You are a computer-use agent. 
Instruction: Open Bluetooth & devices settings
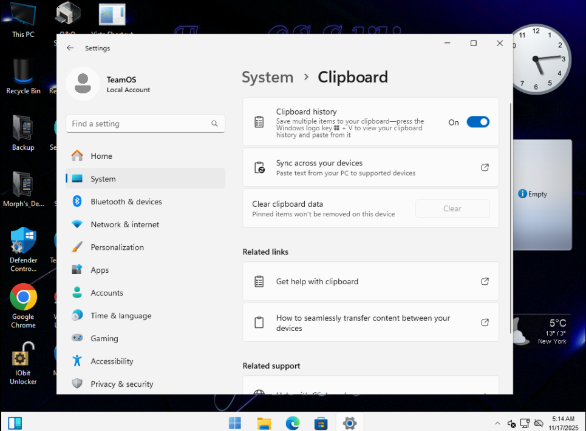tap(126, 202)
